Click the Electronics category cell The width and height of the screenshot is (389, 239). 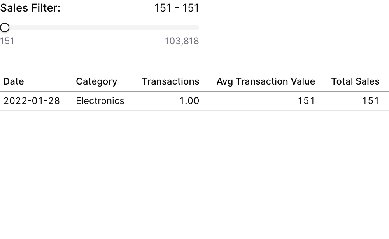[100, 100]
